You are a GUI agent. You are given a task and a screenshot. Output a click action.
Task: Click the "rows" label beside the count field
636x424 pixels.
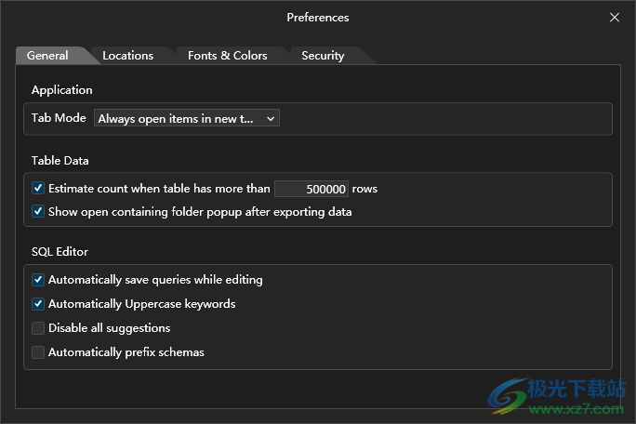(364, 188)
